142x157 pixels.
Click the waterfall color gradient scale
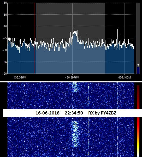coord(138,121)
